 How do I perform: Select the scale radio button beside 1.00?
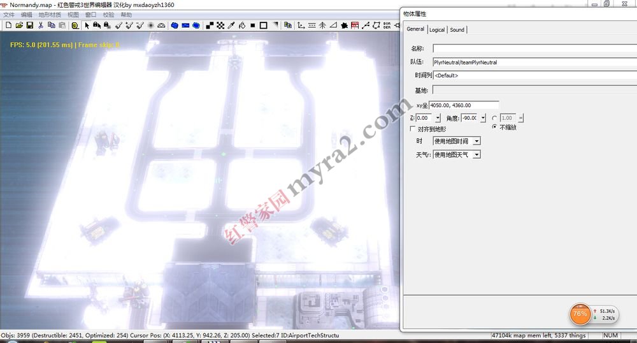(494, 118)
